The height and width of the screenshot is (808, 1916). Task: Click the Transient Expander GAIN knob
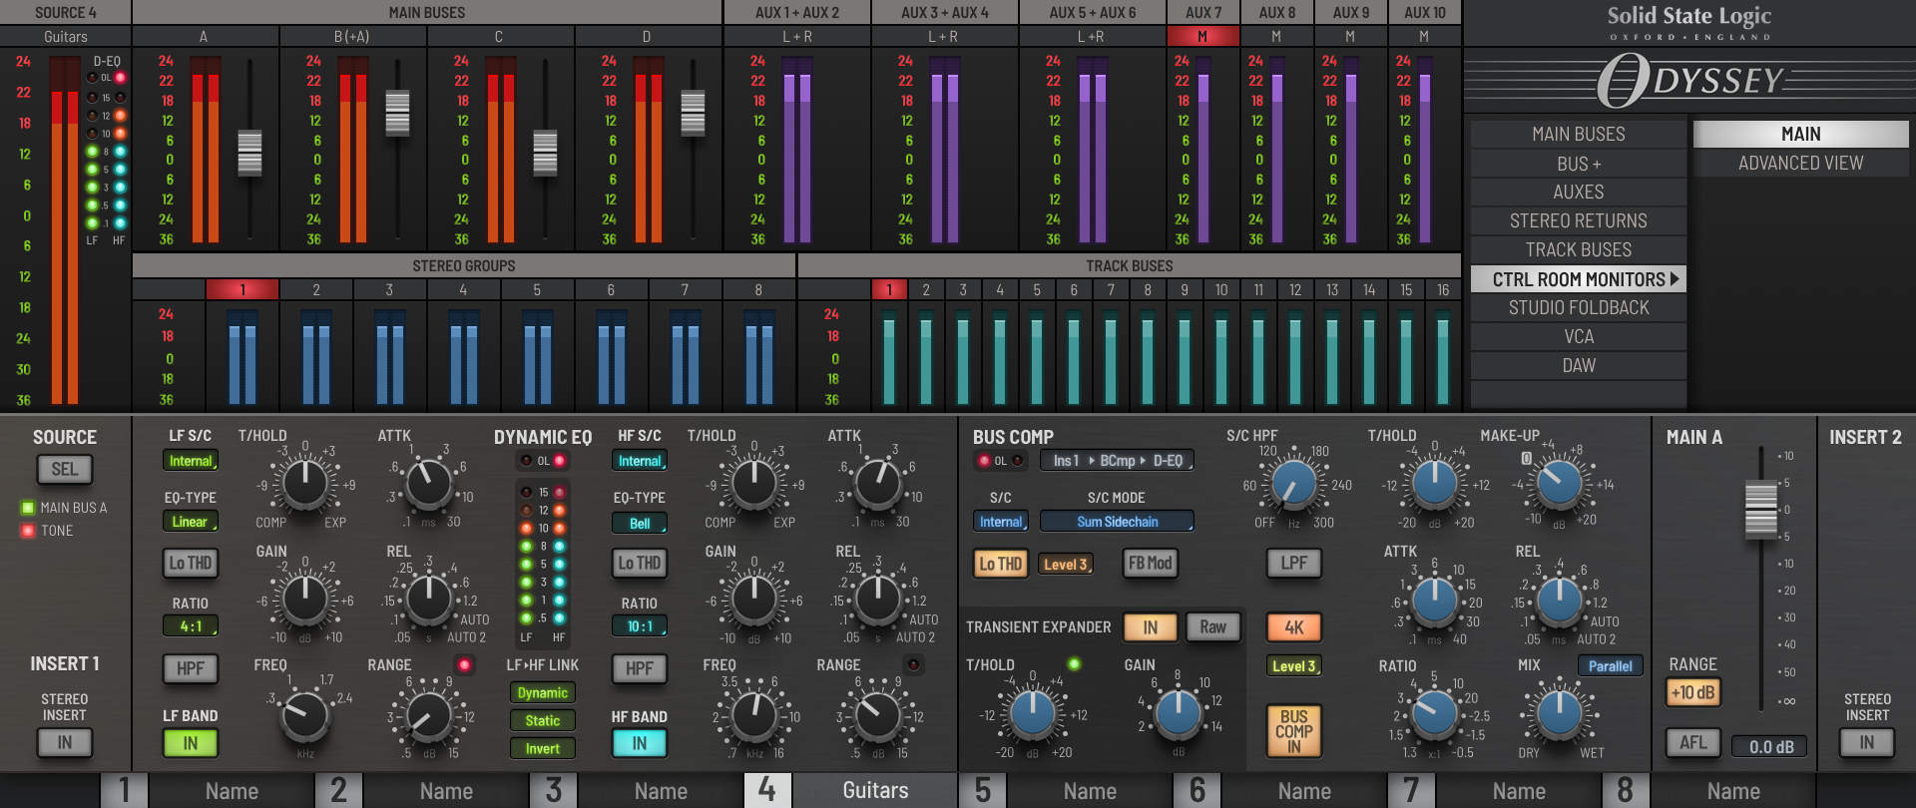pos(1178,713)
